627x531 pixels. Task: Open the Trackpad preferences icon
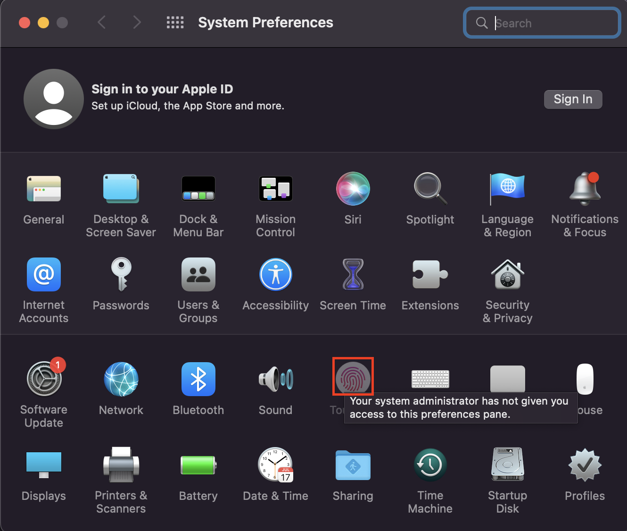click(x=508, y=379)
